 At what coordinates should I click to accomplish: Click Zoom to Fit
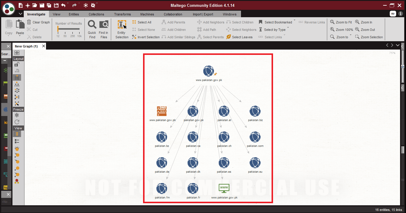pyautogui.click(x=341, y=22)
